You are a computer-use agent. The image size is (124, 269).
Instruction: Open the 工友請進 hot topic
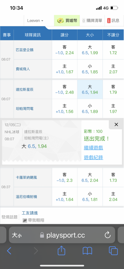coord(30,213)
